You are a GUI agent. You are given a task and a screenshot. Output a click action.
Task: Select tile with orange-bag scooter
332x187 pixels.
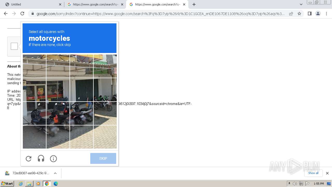58,113
